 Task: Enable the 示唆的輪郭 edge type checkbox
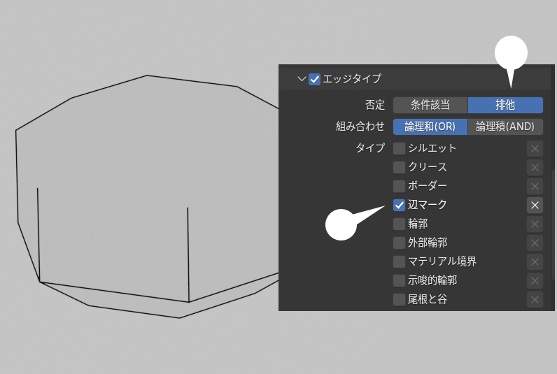399,281
